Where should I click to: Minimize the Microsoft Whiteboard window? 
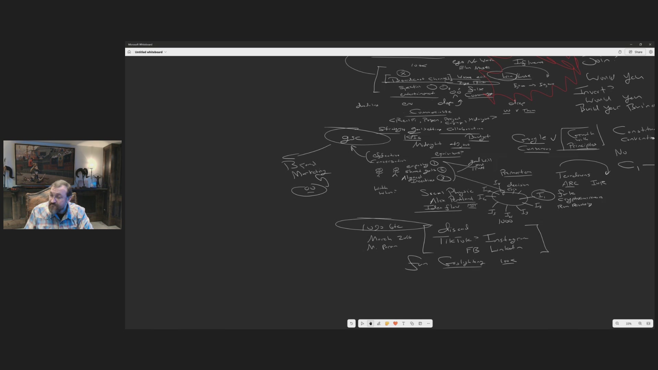pos(631,45)
